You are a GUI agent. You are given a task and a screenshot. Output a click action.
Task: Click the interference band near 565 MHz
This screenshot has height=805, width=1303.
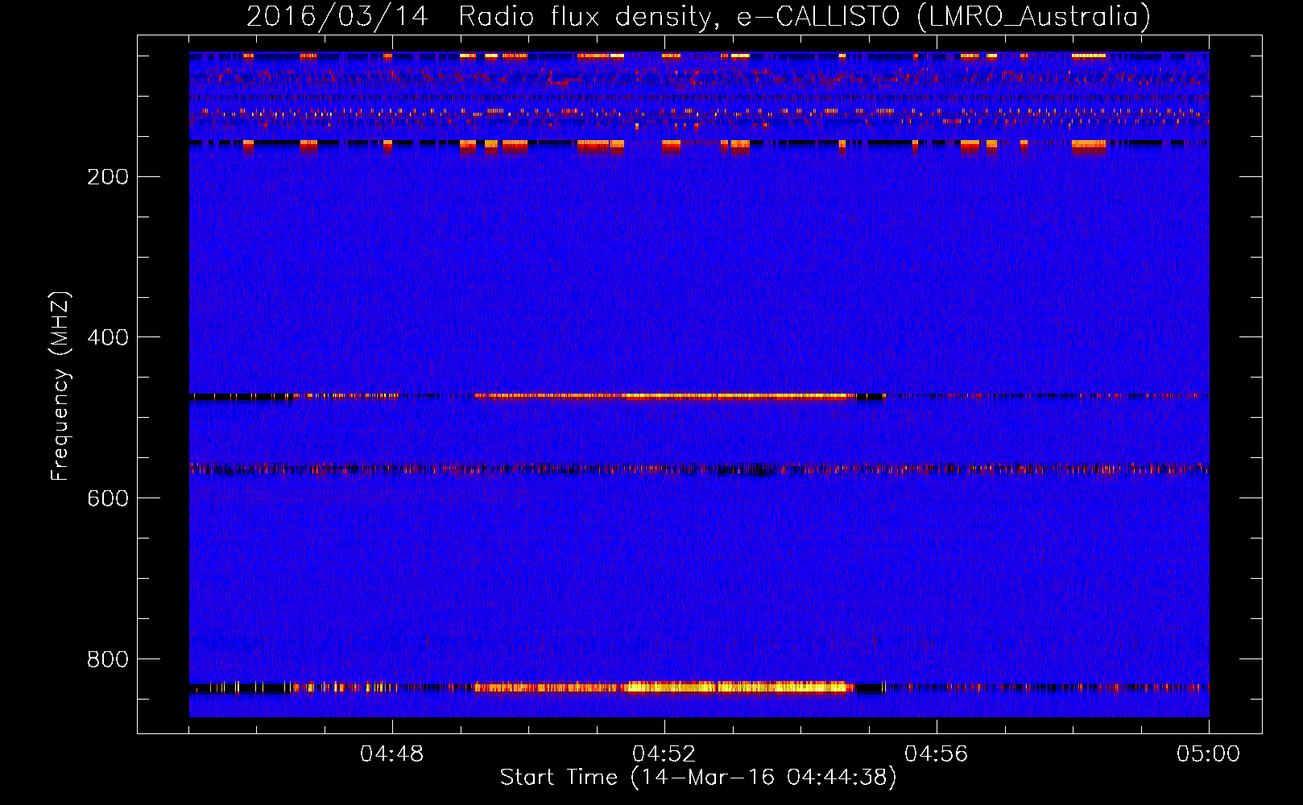(x=699, y=469)
